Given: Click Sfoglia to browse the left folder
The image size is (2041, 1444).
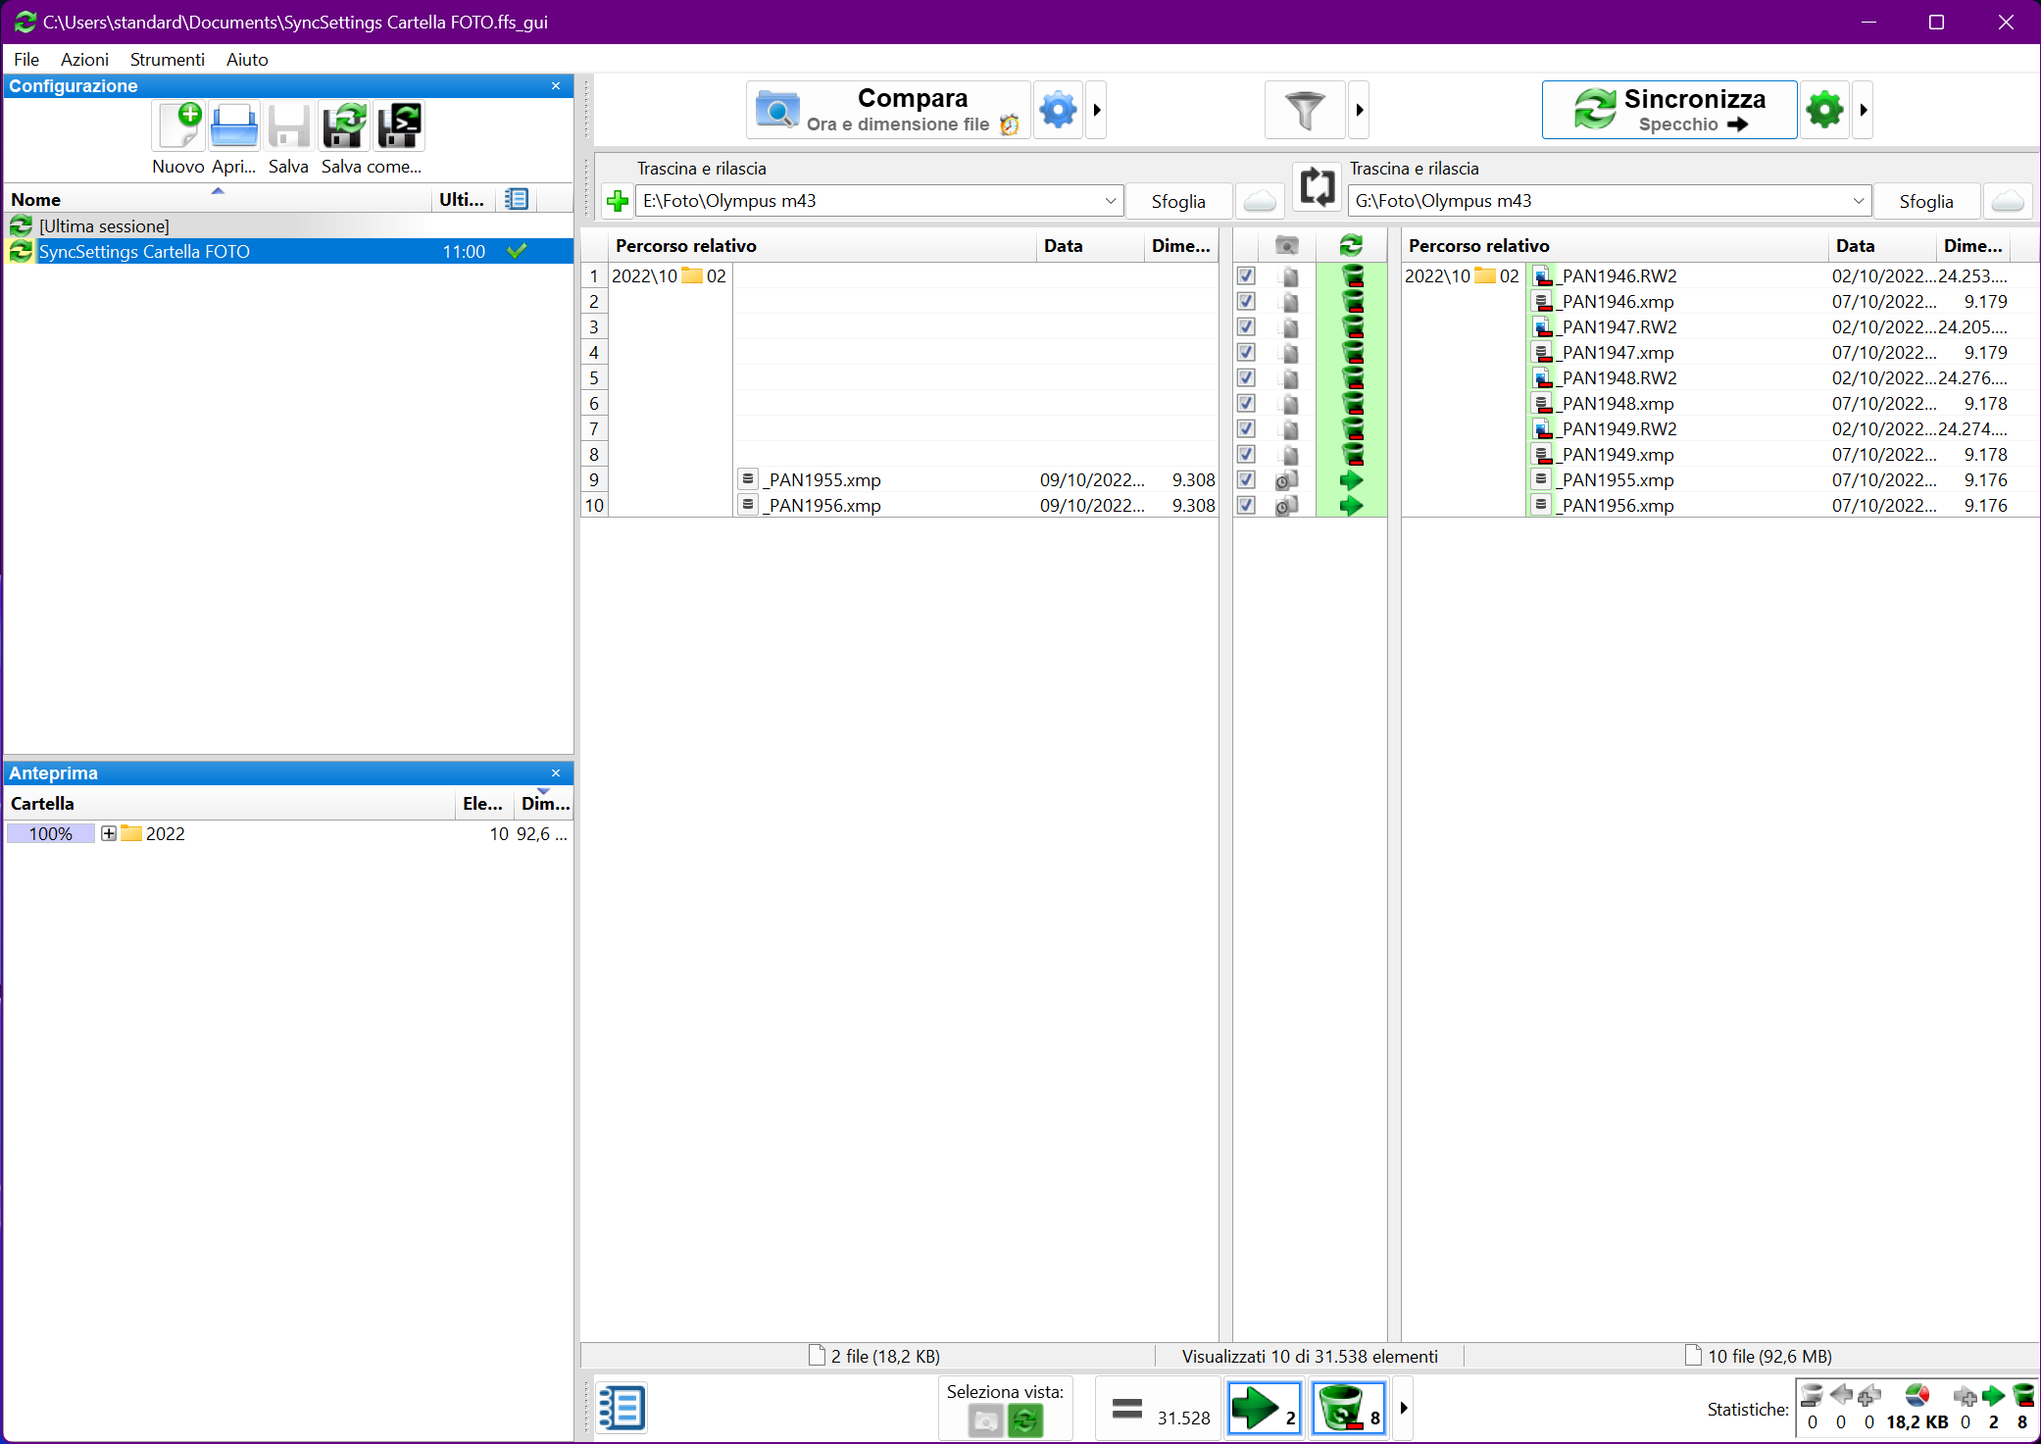Looking at the screenshot, I should click(x=1178, y=200).
